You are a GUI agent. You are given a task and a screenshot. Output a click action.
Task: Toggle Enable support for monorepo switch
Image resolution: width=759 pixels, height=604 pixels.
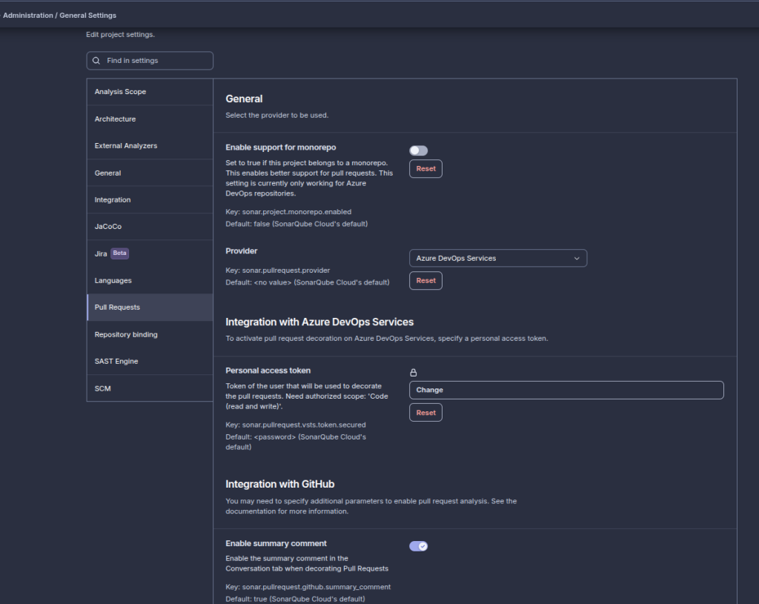tap(418, 150)
